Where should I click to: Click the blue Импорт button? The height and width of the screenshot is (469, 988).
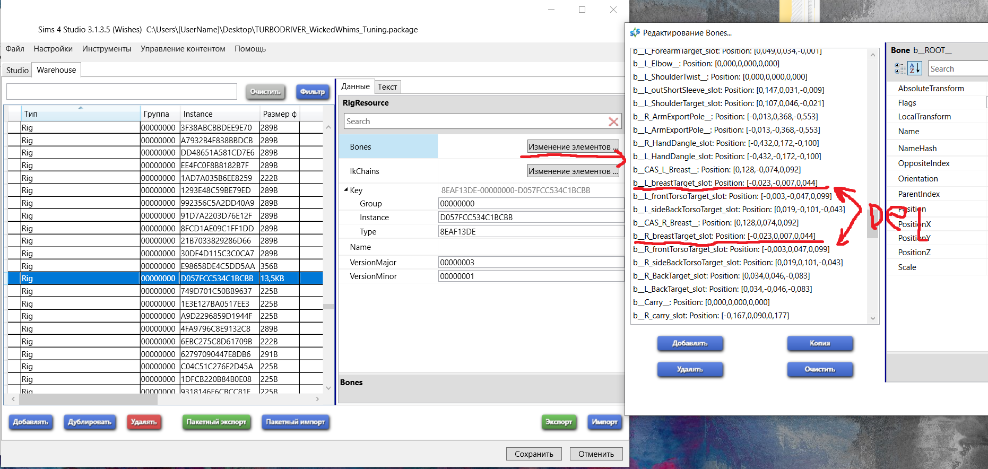(x=605, y=422)
